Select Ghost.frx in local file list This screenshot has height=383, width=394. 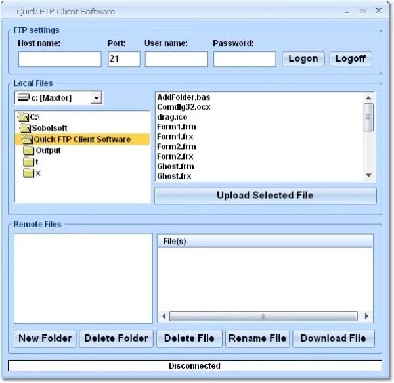click(174, 176)
